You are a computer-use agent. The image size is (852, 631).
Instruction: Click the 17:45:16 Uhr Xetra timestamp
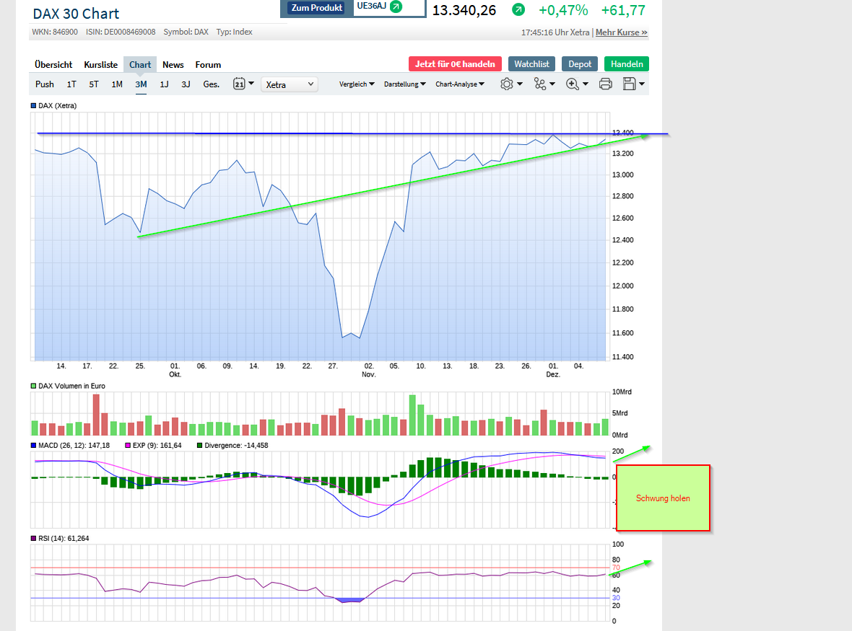tap(555, 32)
